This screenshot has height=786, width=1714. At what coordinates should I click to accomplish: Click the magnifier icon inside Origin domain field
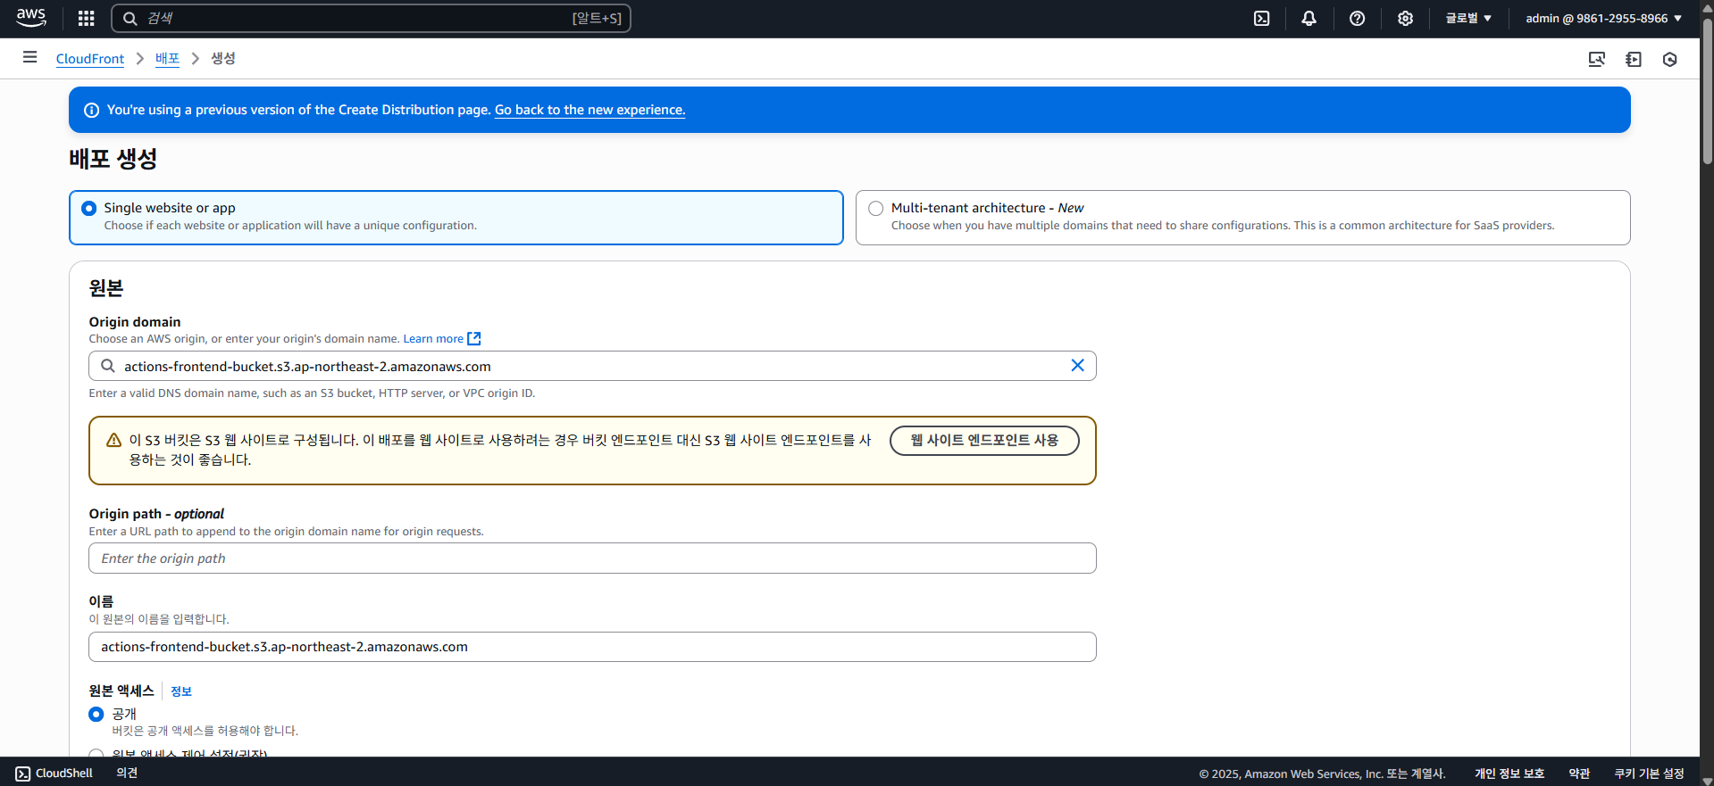pos(108,366)
